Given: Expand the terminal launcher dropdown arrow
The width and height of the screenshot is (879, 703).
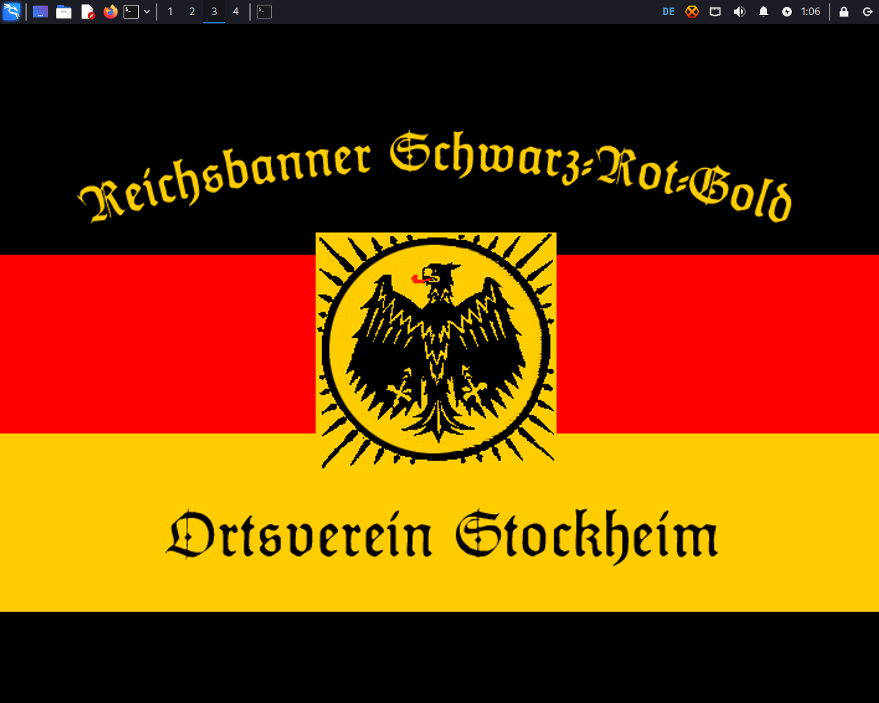Looking at the screenshot, I should point(147,12).
